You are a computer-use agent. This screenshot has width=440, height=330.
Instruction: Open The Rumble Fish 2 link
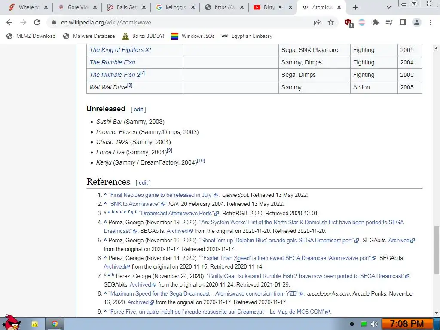[x=114, y=75]
